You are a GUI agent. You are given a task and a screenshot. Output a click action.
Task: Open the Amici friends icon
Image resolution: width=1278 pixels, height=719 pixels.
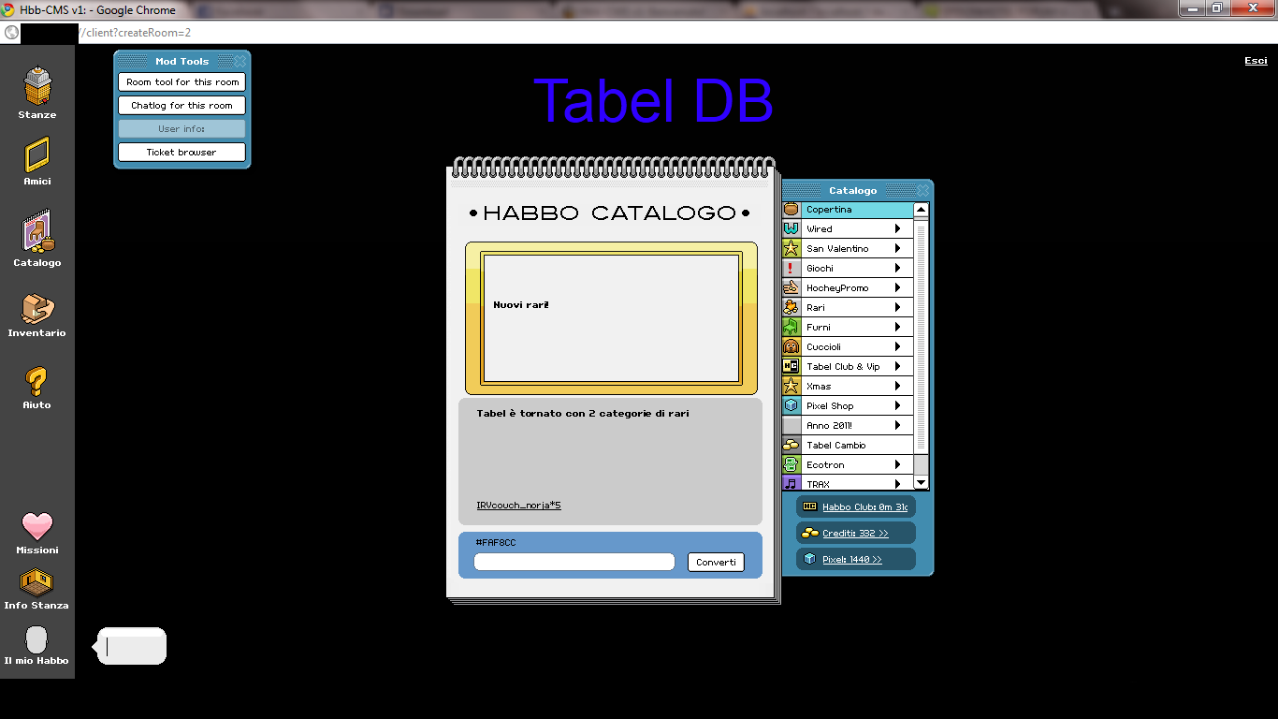pyautogui.click(x=37, y=154)
